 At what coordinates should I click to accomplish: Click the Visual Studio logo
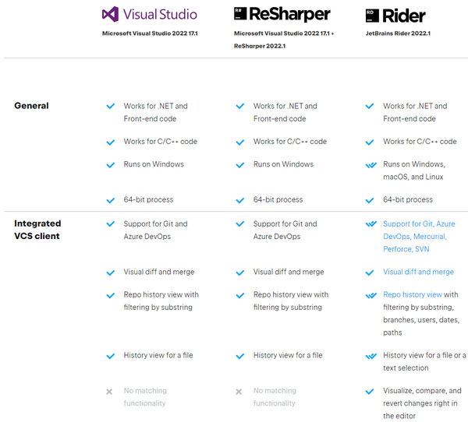(150, 14)
